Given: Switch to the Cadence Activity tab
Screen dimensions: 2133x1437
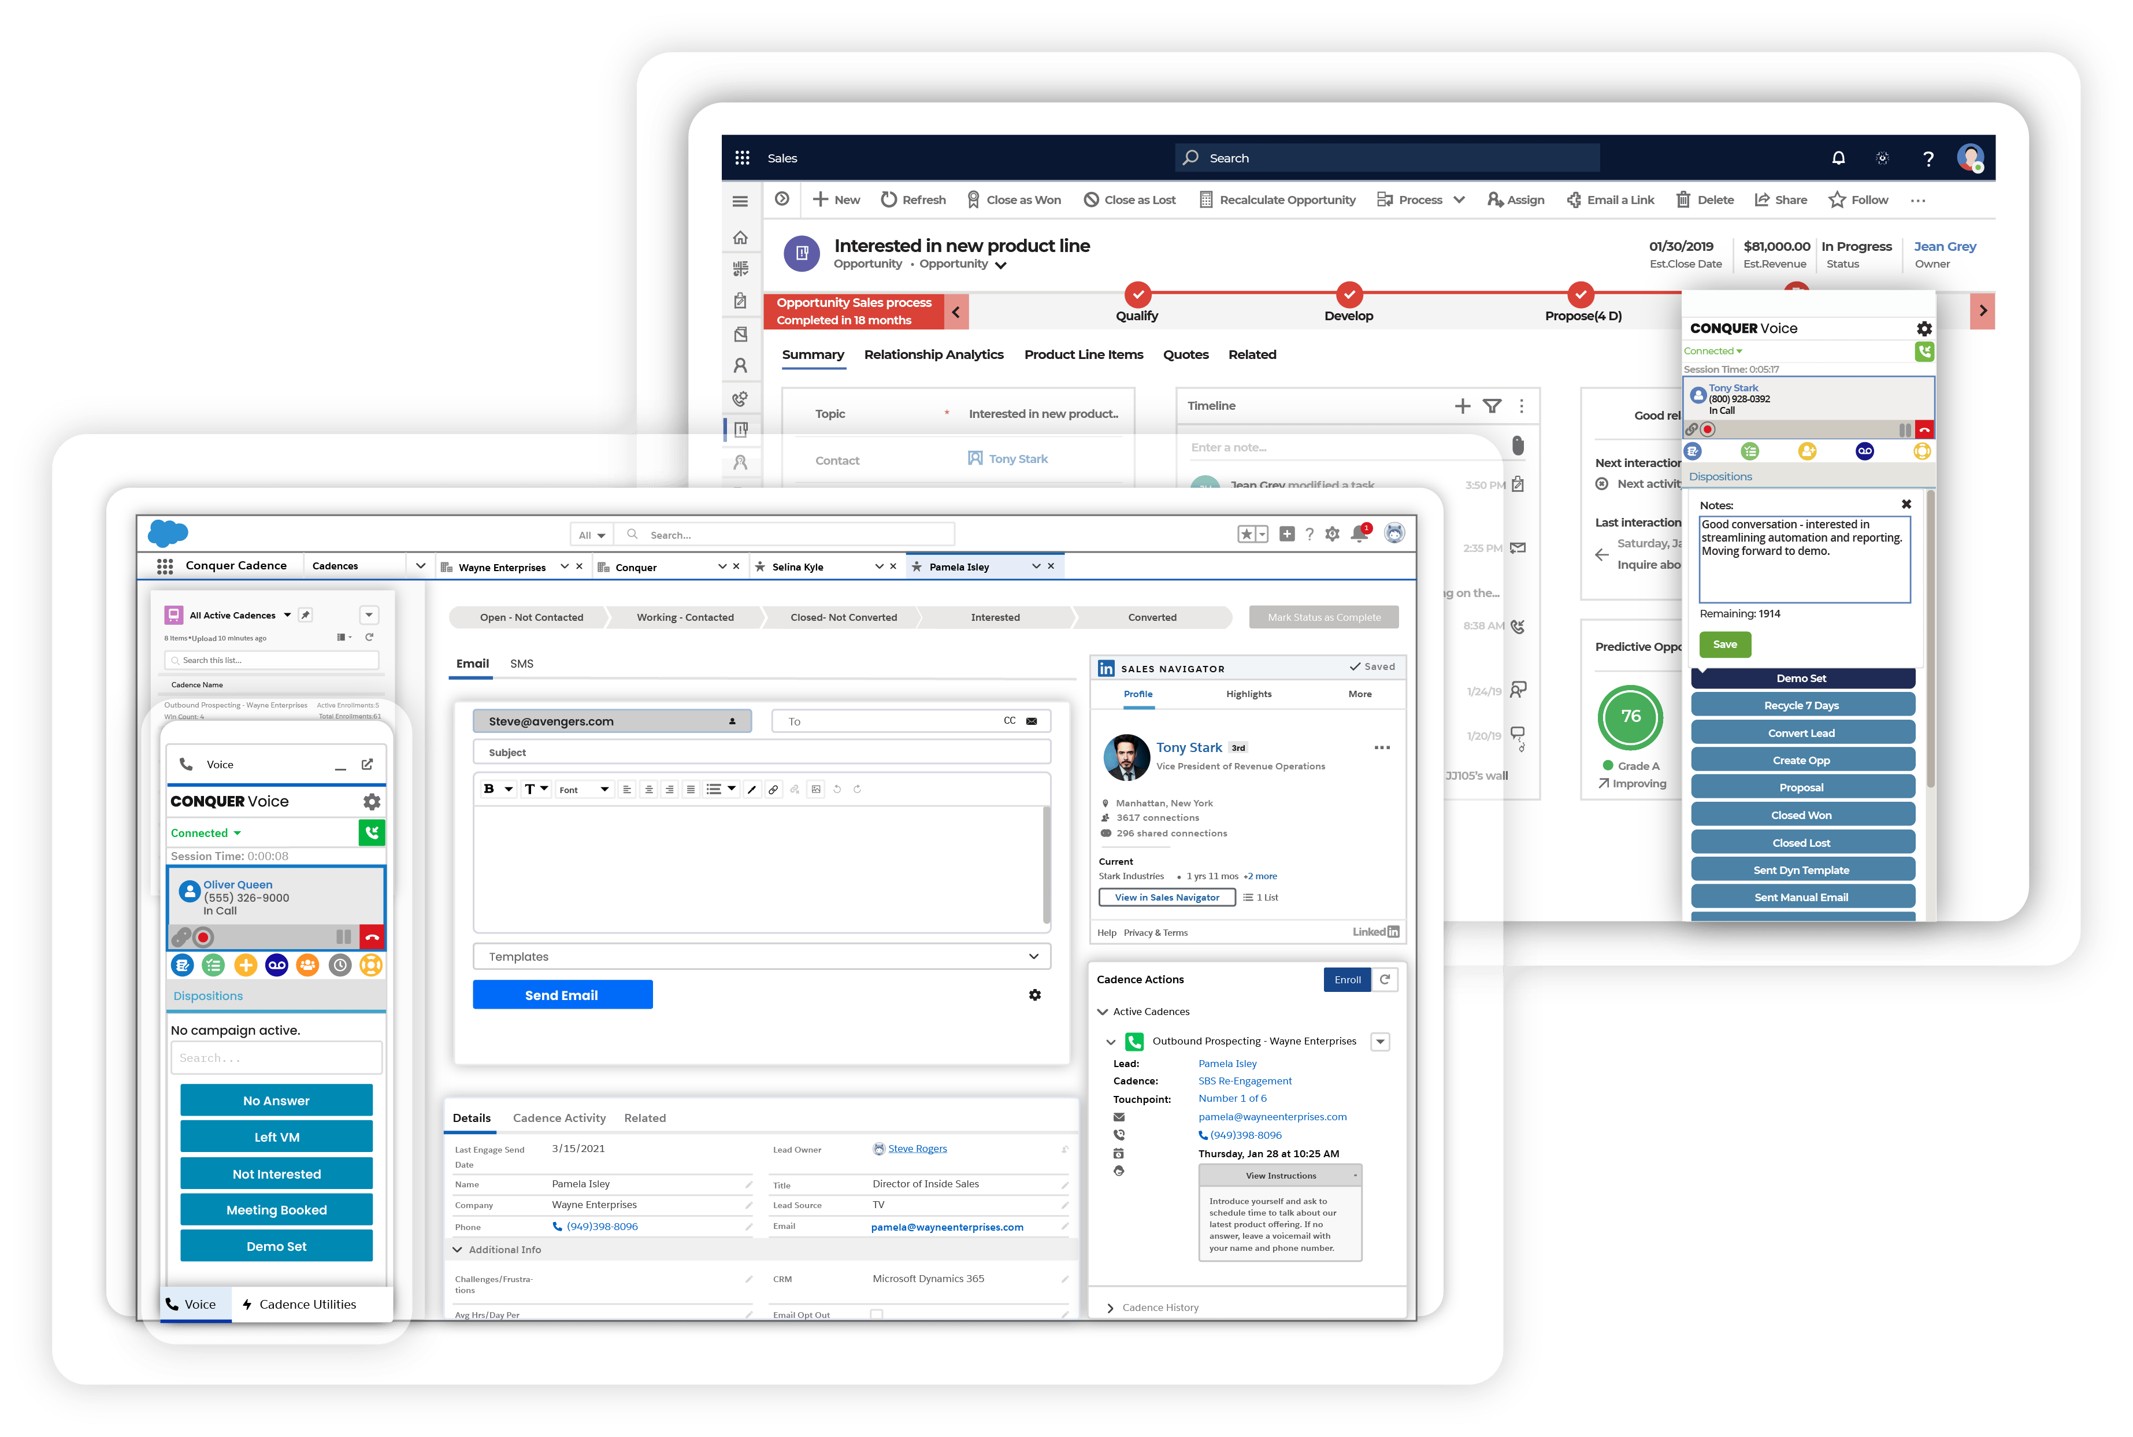Looking at the screenshot, I should click(x=559, y=1118).
